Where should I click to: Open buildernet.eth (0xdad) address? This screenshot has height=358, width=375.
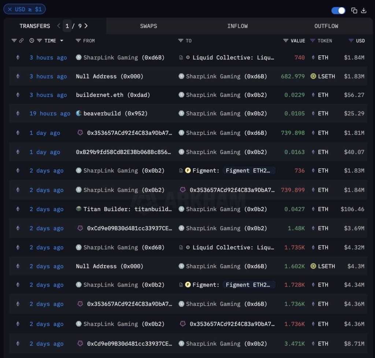(x=113, y=95)
